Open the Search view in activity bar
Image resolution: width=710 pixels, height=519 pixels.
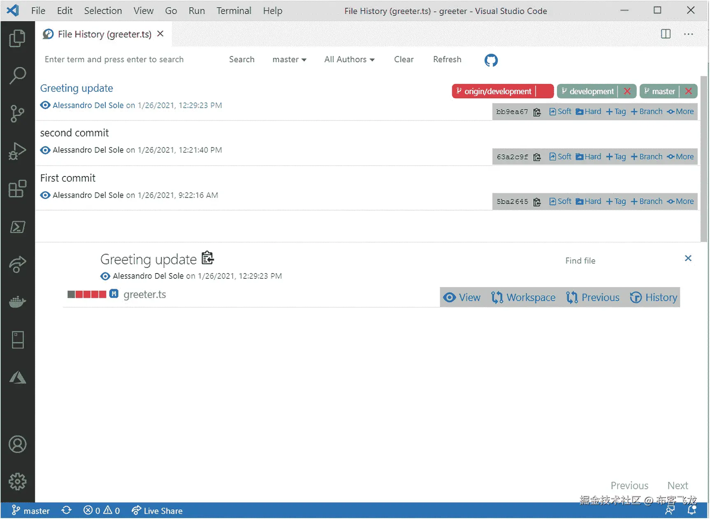point(17,76)
